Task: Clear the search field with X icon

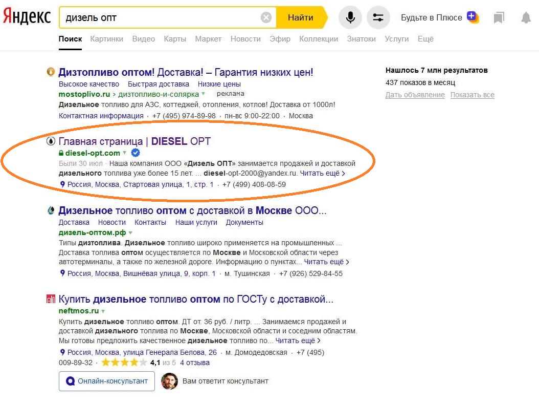Action: point(266,18)
